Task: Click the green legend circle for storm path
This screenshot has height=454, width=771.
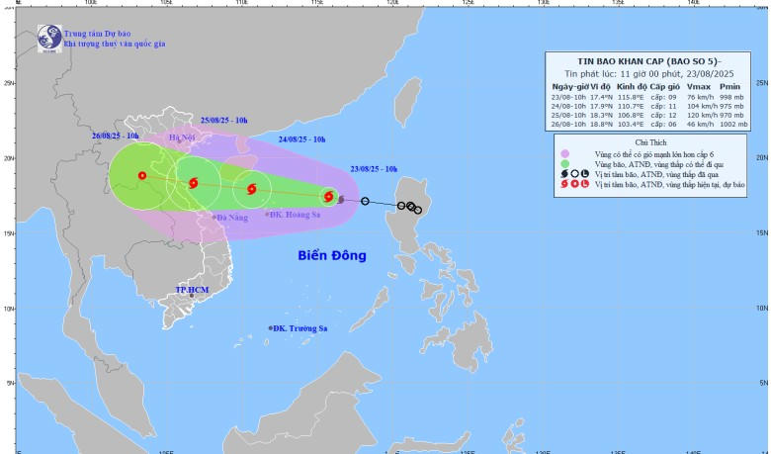Action: pyautogui.click(x=563, y=163)
